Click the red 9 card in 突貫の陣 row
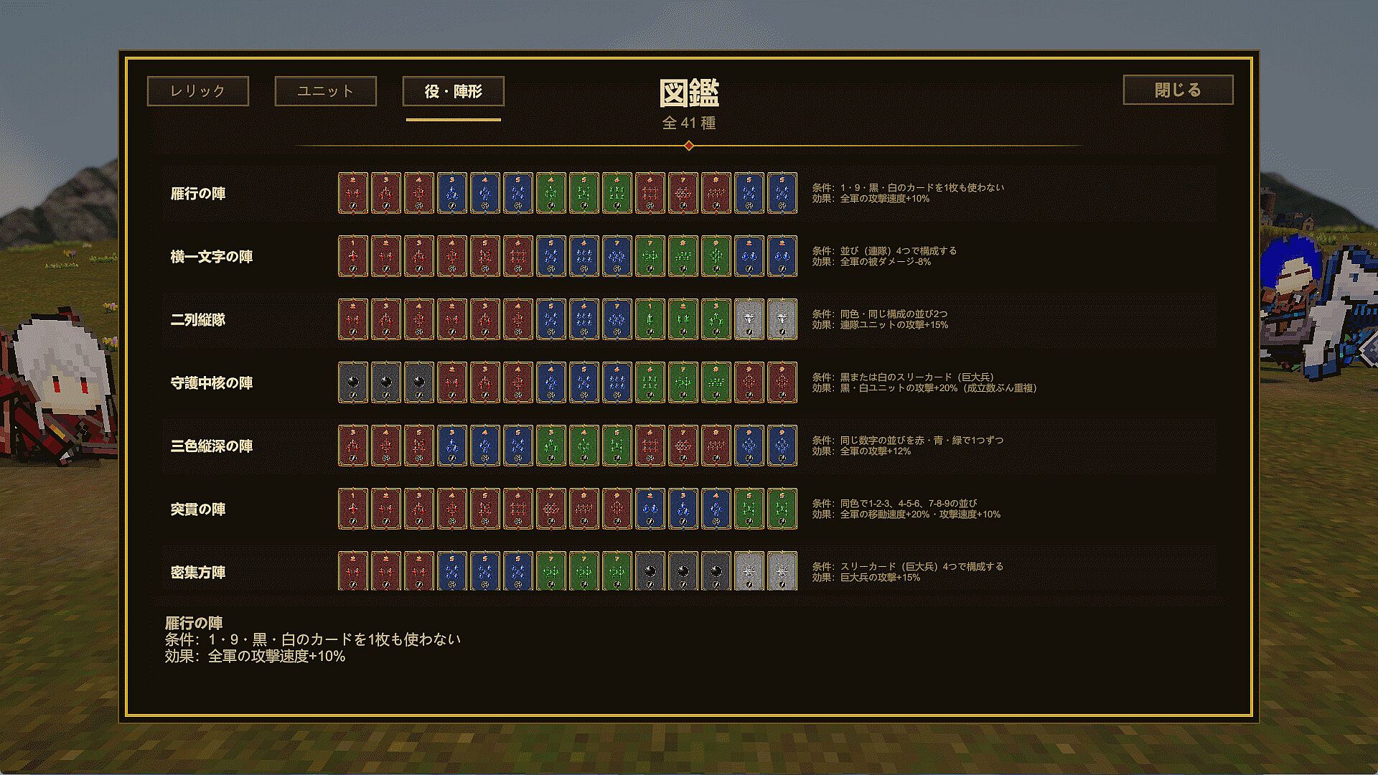Screen dimensions: 1378x775 pyautogui.click(x=617, y=509)
